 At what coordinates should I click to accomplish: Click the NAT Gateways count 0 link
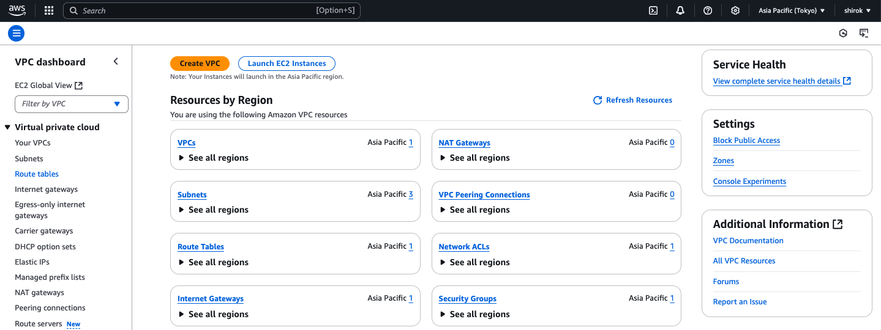pos(672,142)
